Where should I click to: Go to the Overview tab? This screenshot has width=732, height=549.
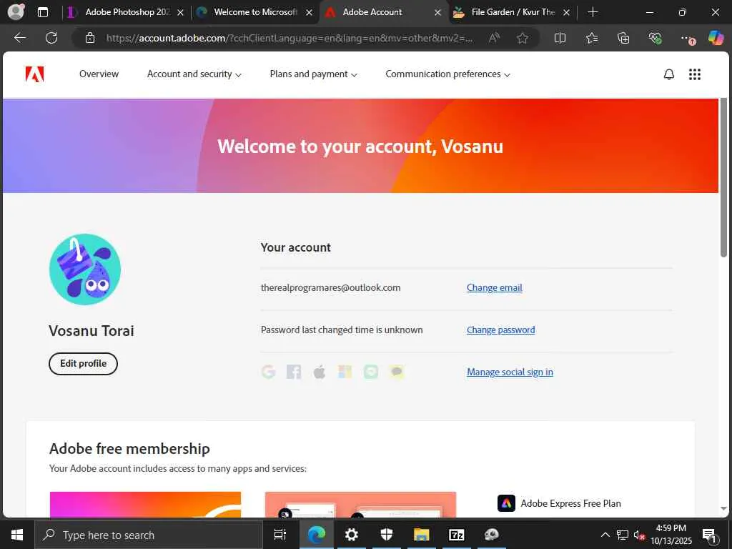(x=99, y=74)
